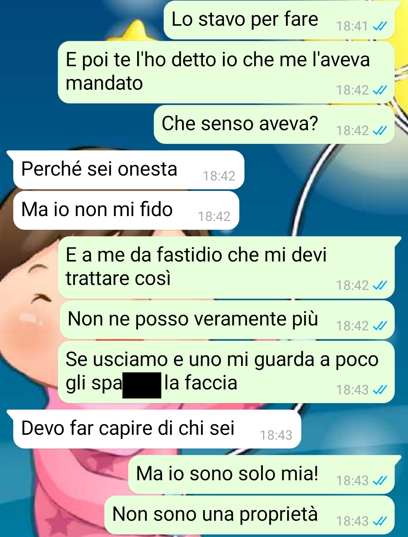
Task: Tap the black censored word box
Action: [x=142, y=385]
